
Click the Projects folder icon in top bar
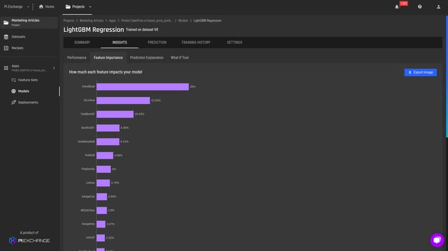click(68, 7)
